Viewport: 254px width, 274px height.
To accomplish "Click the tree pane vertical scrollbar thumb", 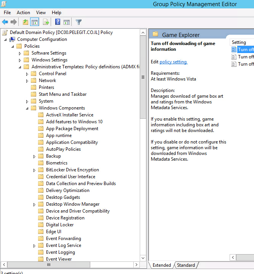I will pyautogui.click(x=143, y=77).
